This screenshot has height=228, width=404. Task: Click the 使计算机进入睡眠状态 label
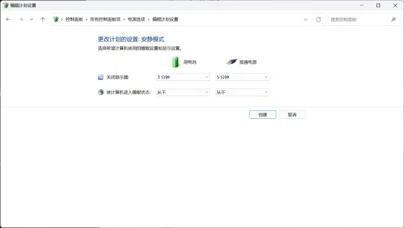click(x=129, y=93)
